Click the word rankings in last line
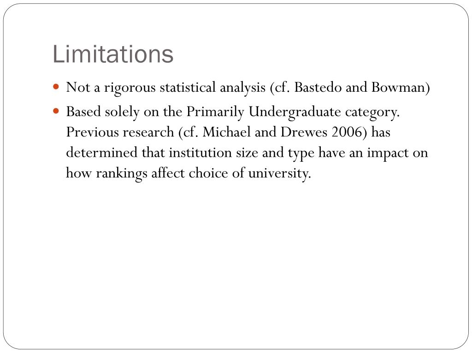472x354 pixels. (122, 174)
